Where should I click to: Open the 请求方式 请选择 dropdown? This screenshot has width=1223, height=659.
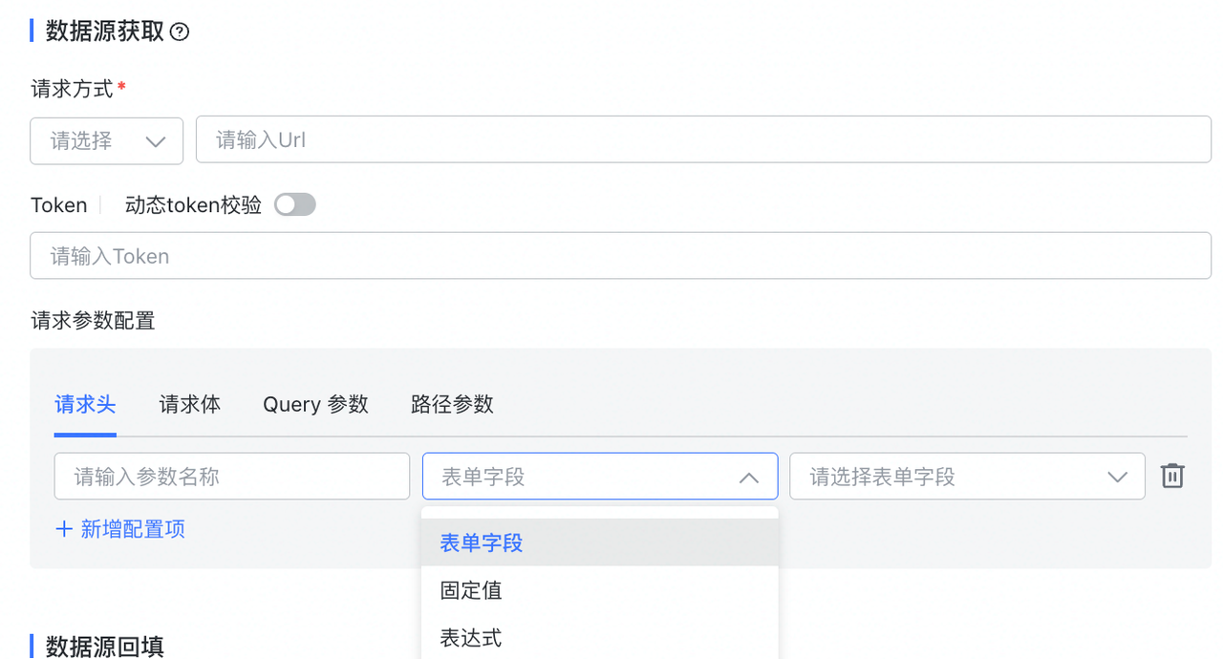pos(106,141)
